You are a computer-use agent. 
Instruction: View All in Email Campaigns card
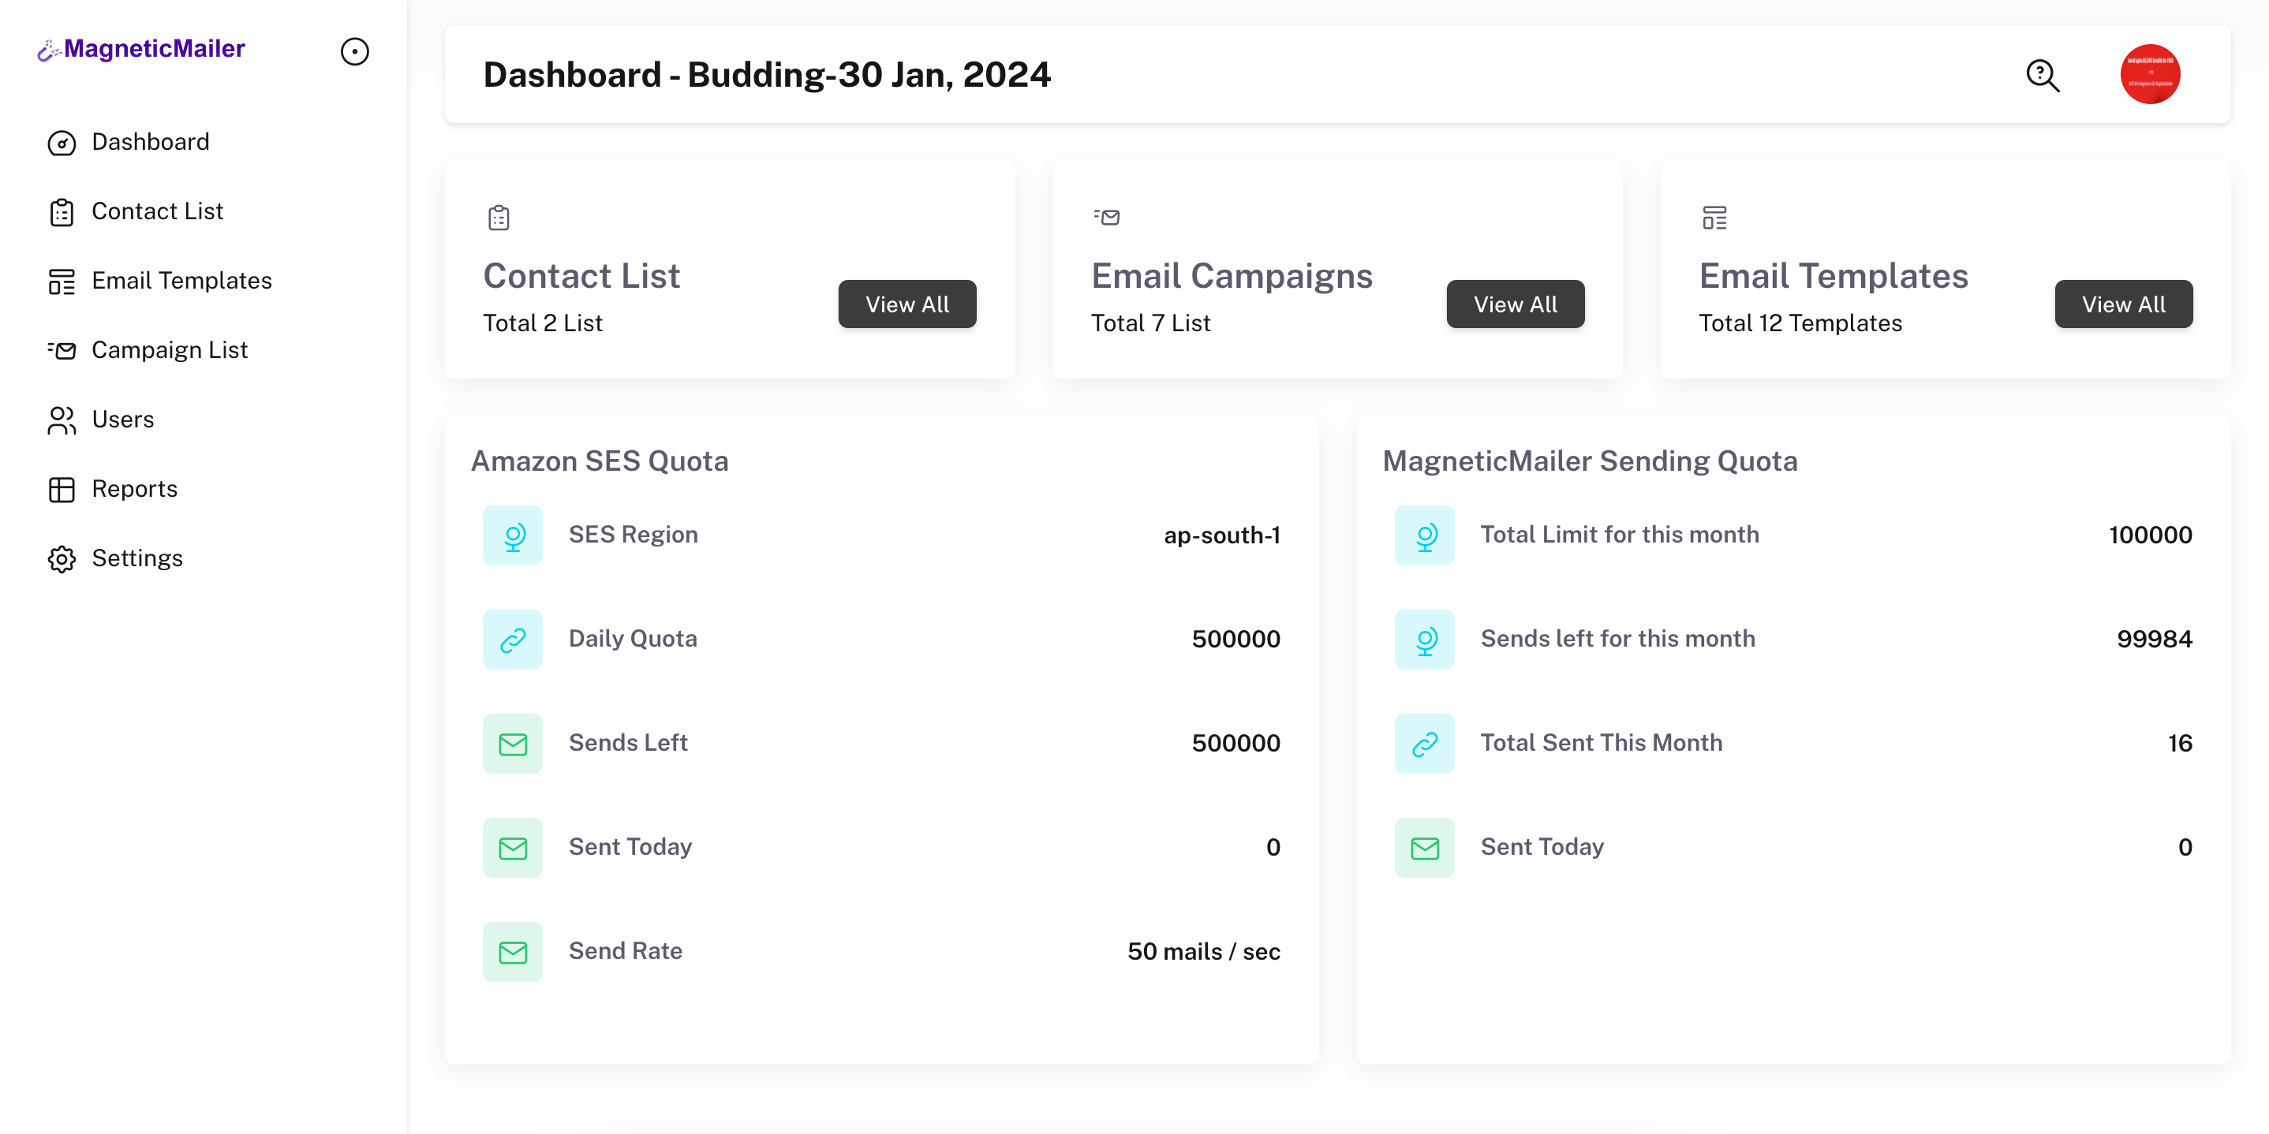[x=1514, y=304]
